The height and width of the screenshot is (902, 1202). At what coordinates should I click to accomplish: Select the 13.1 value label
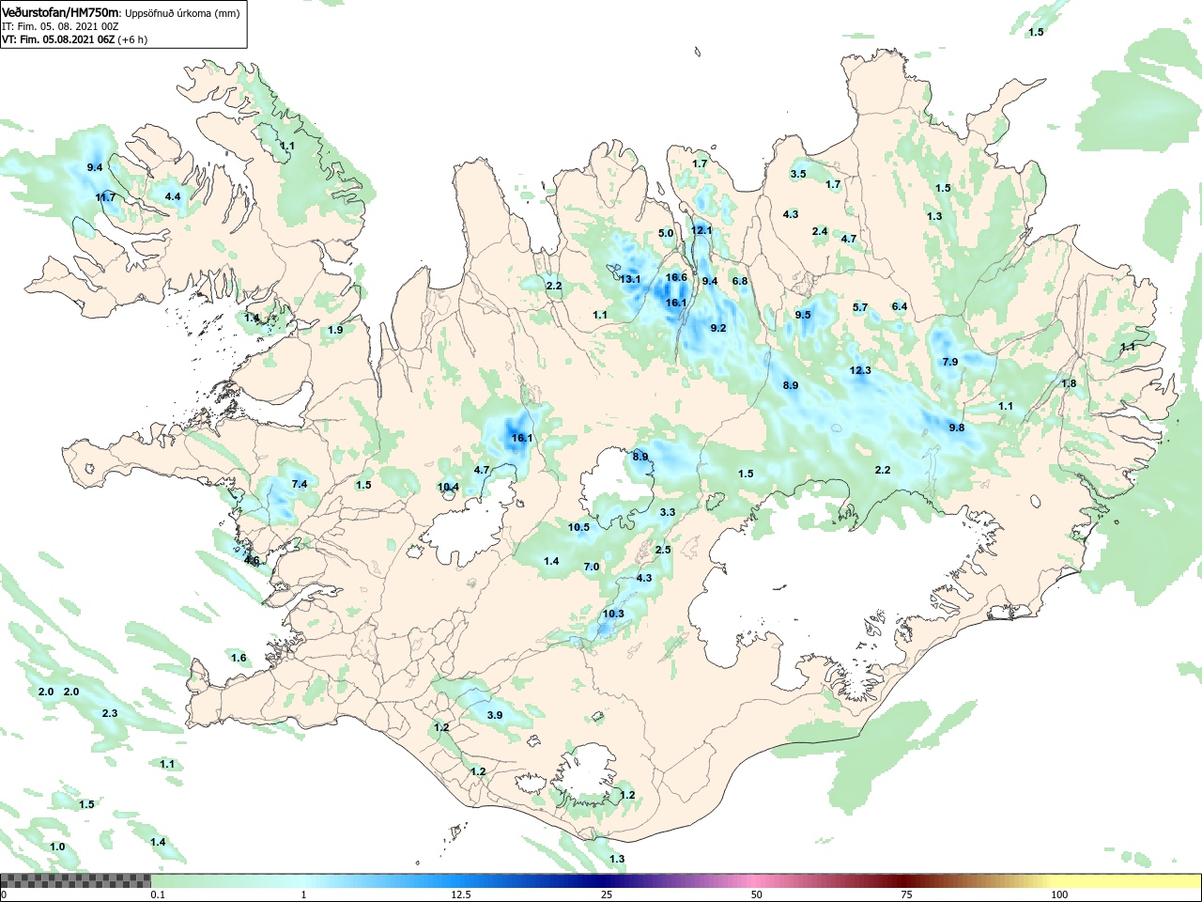pos(630,279)
